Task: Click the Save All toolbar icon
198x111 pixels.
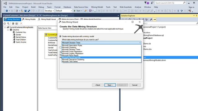Action: (x=29, y=11)
